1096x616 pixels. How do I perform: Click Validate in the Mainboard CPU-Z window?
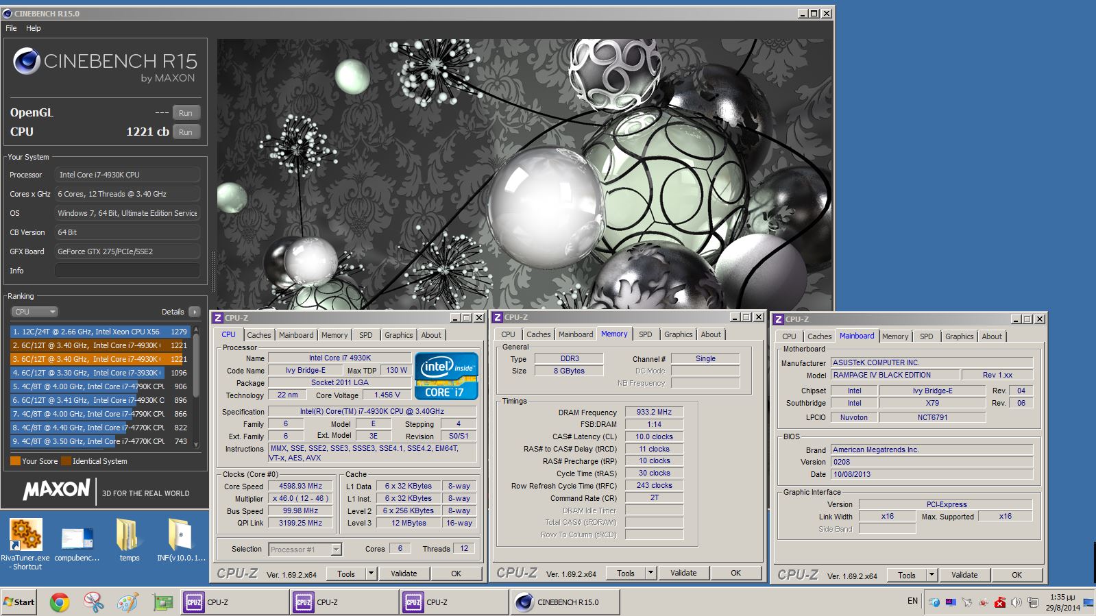coord(964,575)
